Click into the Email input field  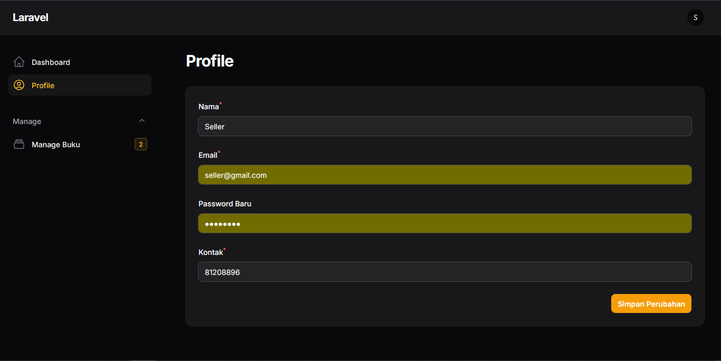pyautogui.click(x=444, y=175)
